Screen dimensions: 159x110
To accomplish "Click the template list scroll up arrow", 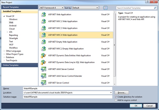I will coord(114,12).
